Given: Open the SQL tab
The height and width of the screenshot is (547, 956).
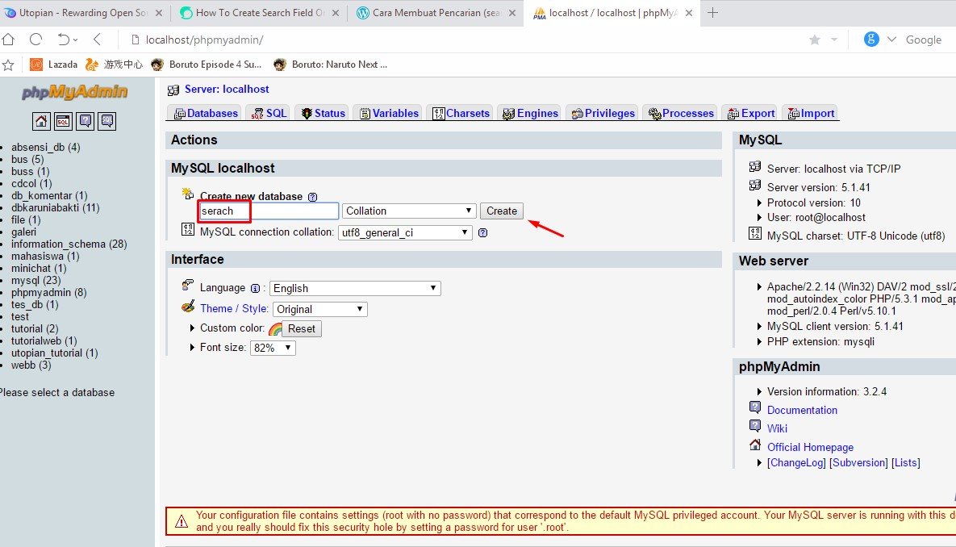Looking at the screenshot, I should (x=269, y=114).
